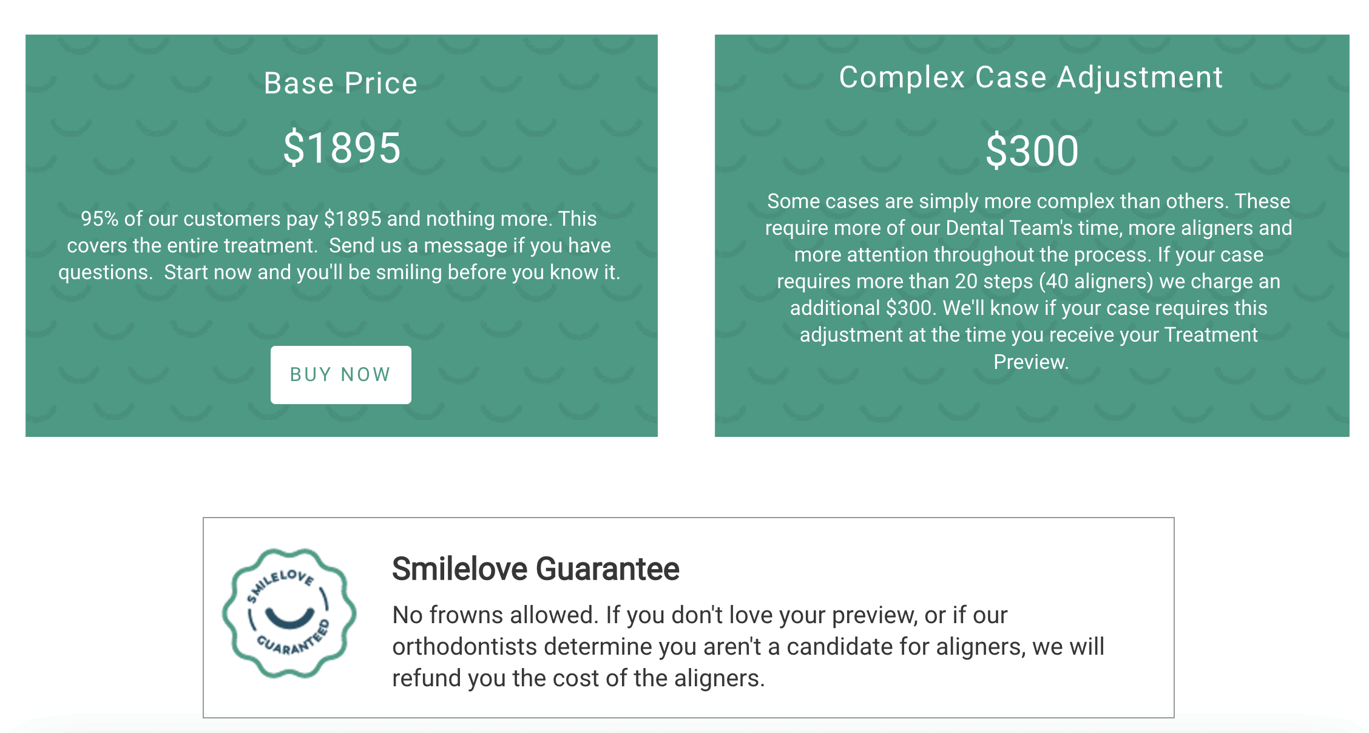Click the Base Price heading
Viewport: 1369px width, 733px height.
(x=341, y=83)
